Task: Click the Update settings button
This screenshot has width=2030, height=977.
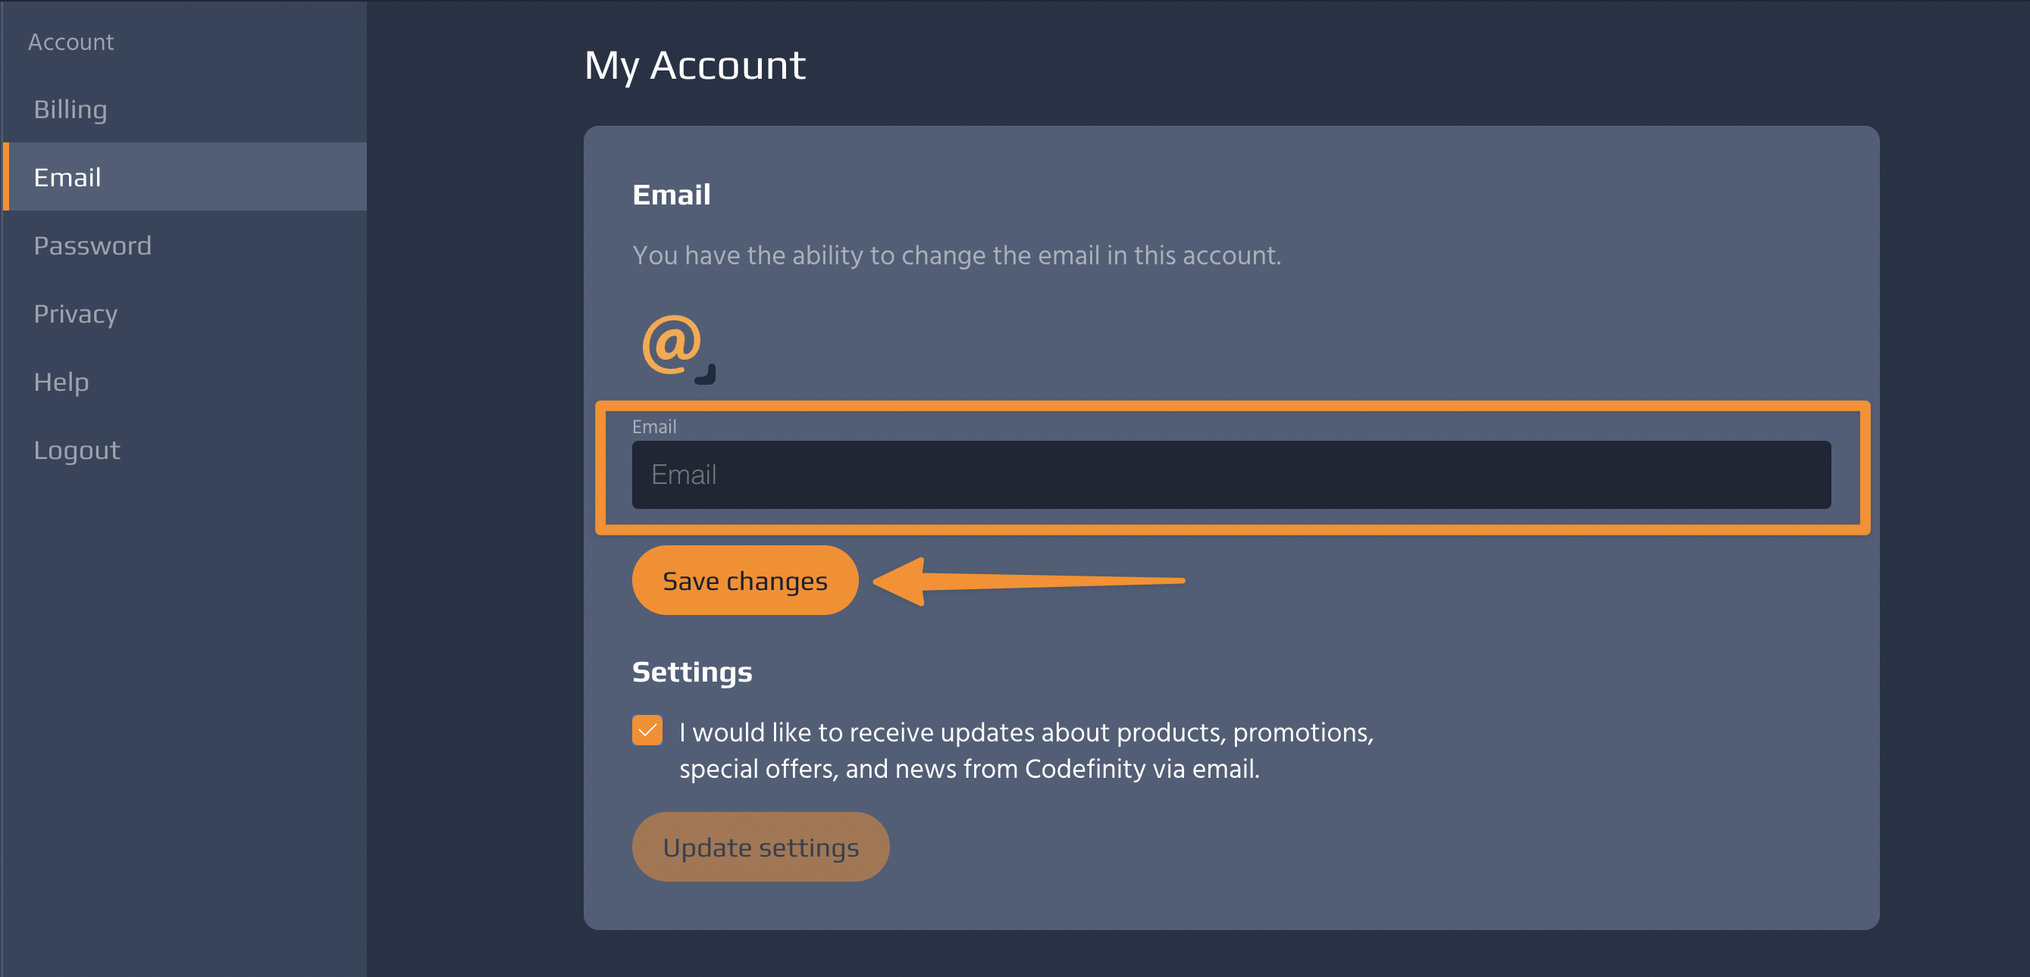Action: 760,847
